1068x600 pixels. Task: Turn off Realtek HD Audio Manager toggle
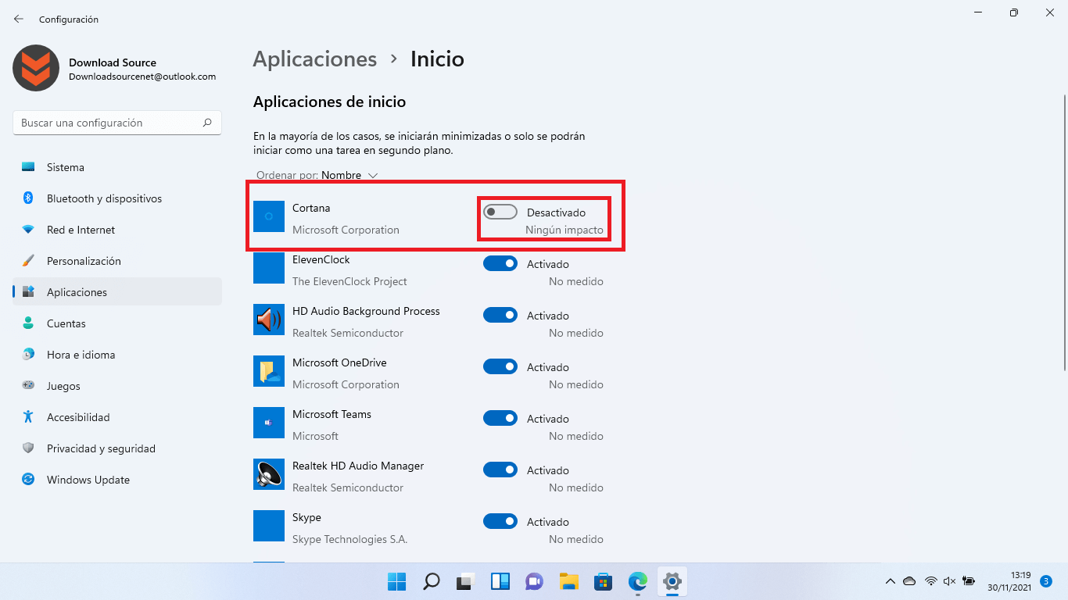point(500,470)
